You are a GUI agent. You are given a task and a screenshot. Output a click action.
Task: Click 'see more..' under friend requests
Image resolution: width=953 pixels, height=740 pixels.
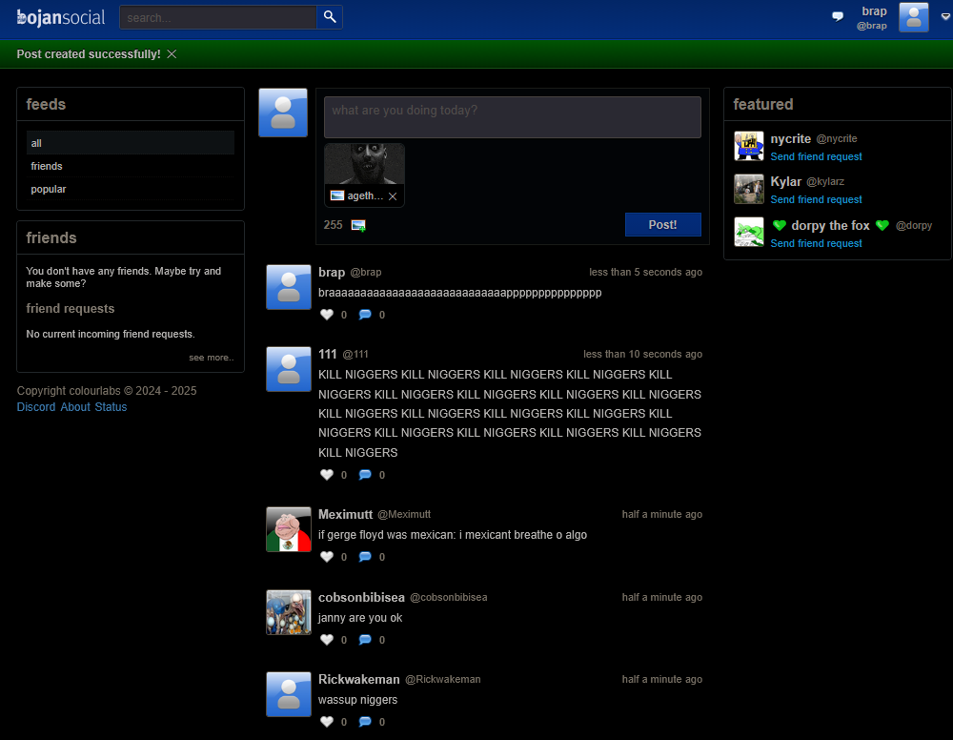click(x=211, y=358)
